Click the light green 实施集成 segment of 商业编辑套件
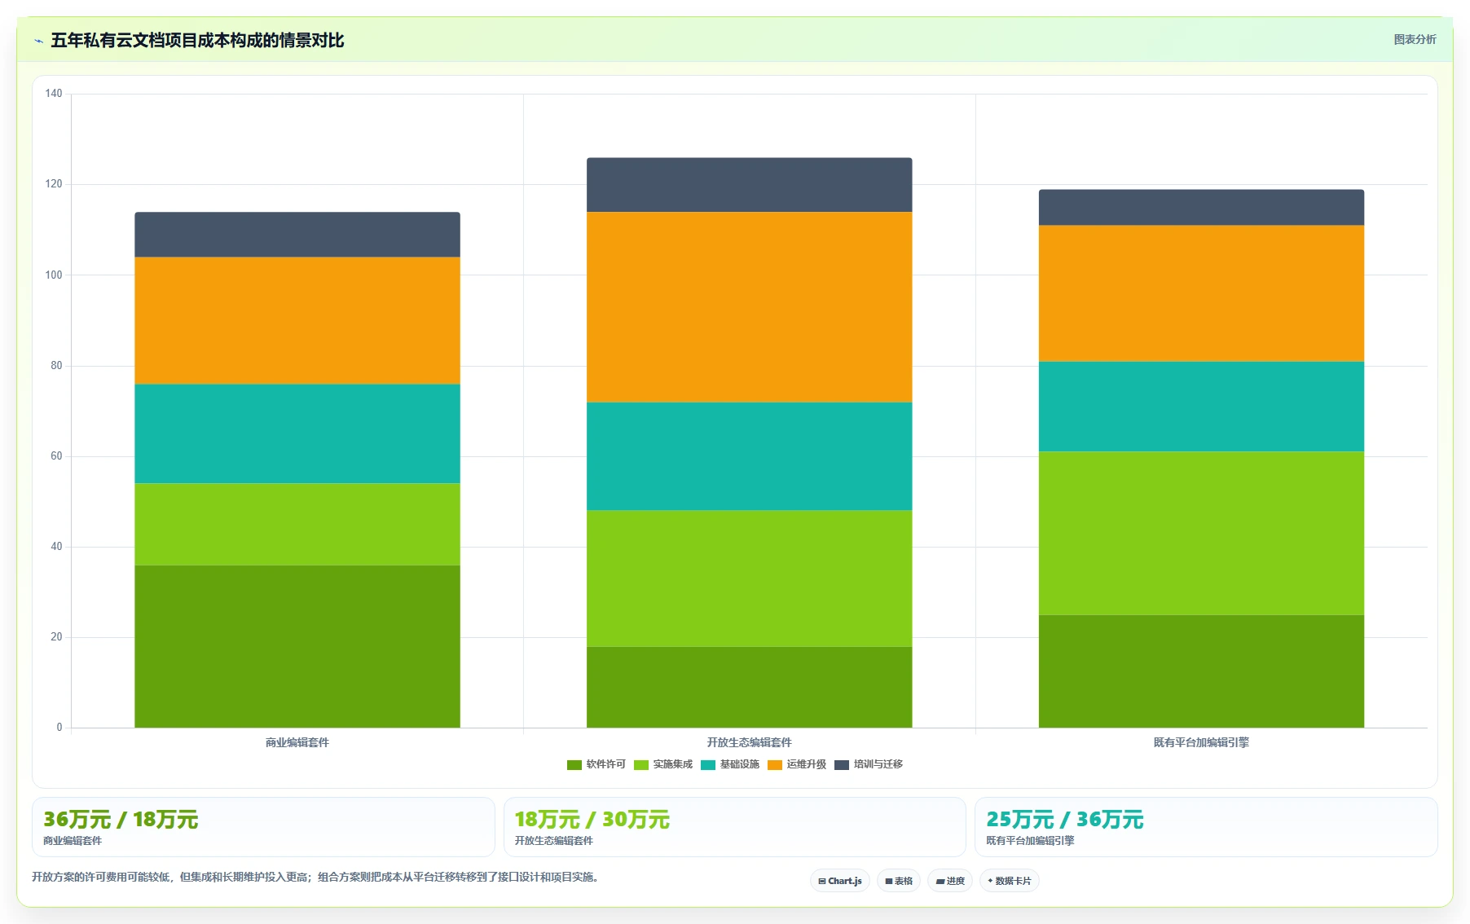The image size is (1470, 924). tap(297, 525)
